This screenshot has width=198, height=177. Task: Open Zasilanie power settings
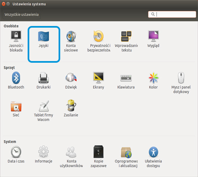71,108
